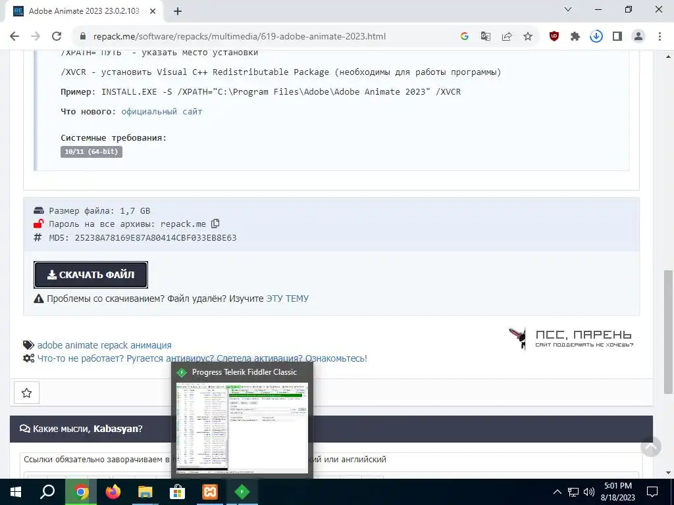Click the Fiddler Classic preview thumbnail

coord(242,427)
